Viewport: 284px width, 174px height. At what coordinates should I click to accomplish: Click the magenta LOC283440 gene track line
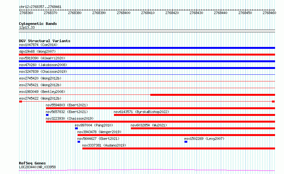pos(147,170)
